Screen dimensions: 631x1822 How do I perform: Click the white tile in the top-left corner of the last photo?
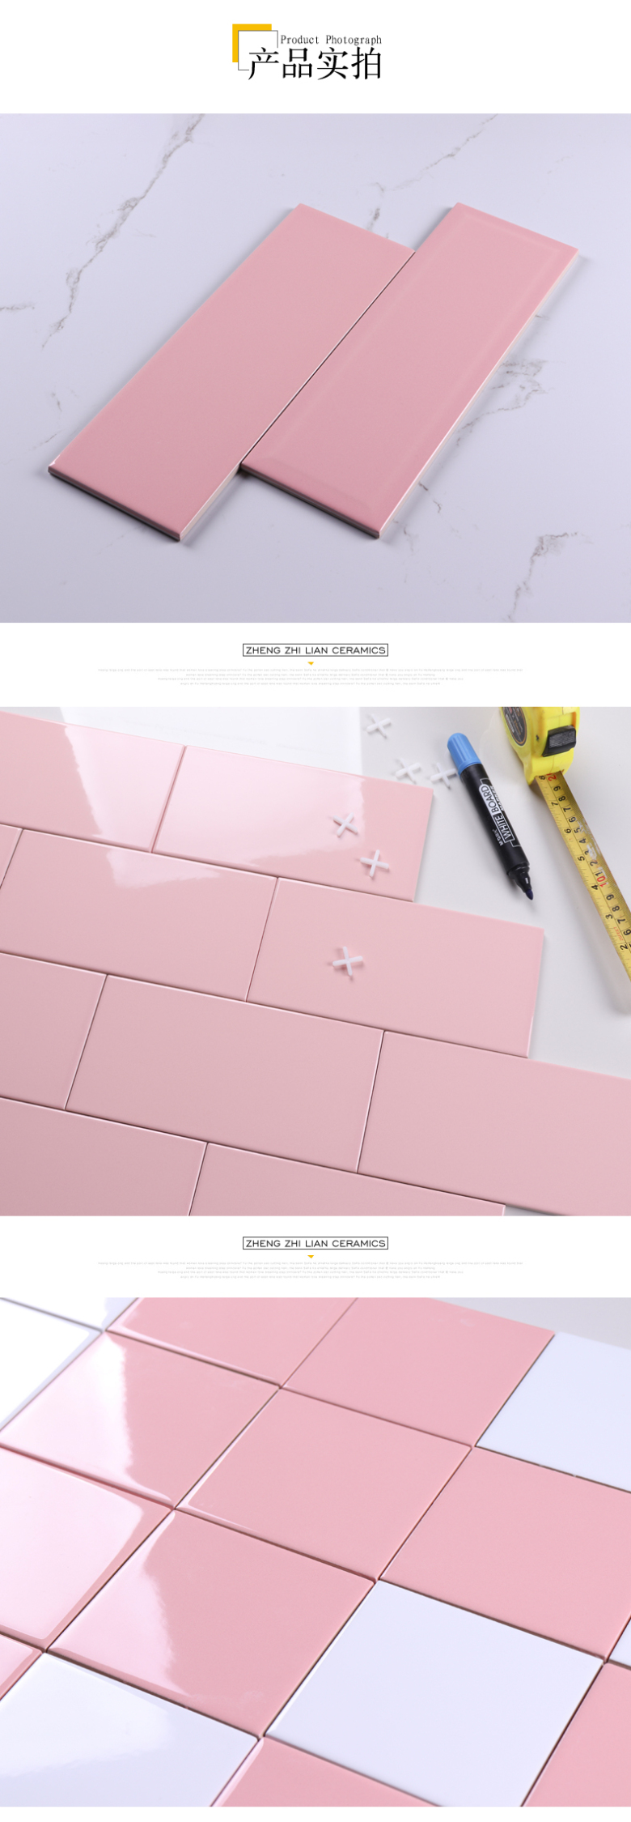tap(44, 1337)
